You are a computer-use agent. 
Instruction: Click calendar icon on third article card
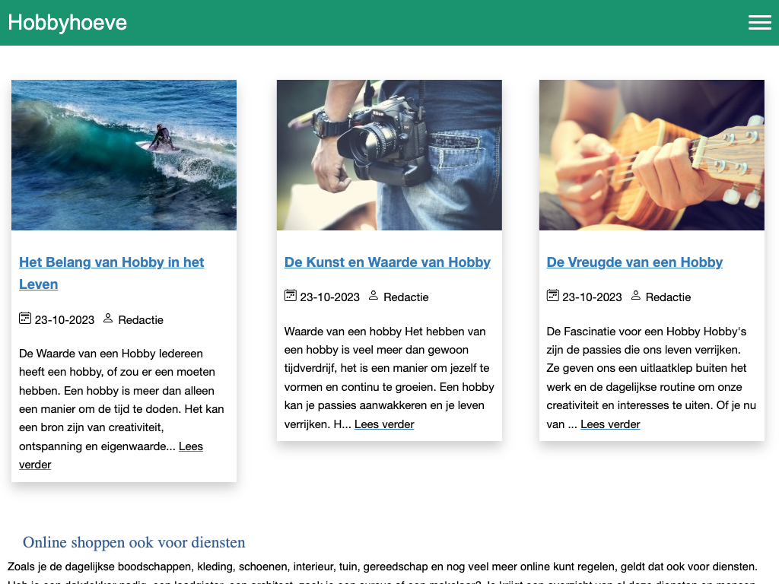552,296
